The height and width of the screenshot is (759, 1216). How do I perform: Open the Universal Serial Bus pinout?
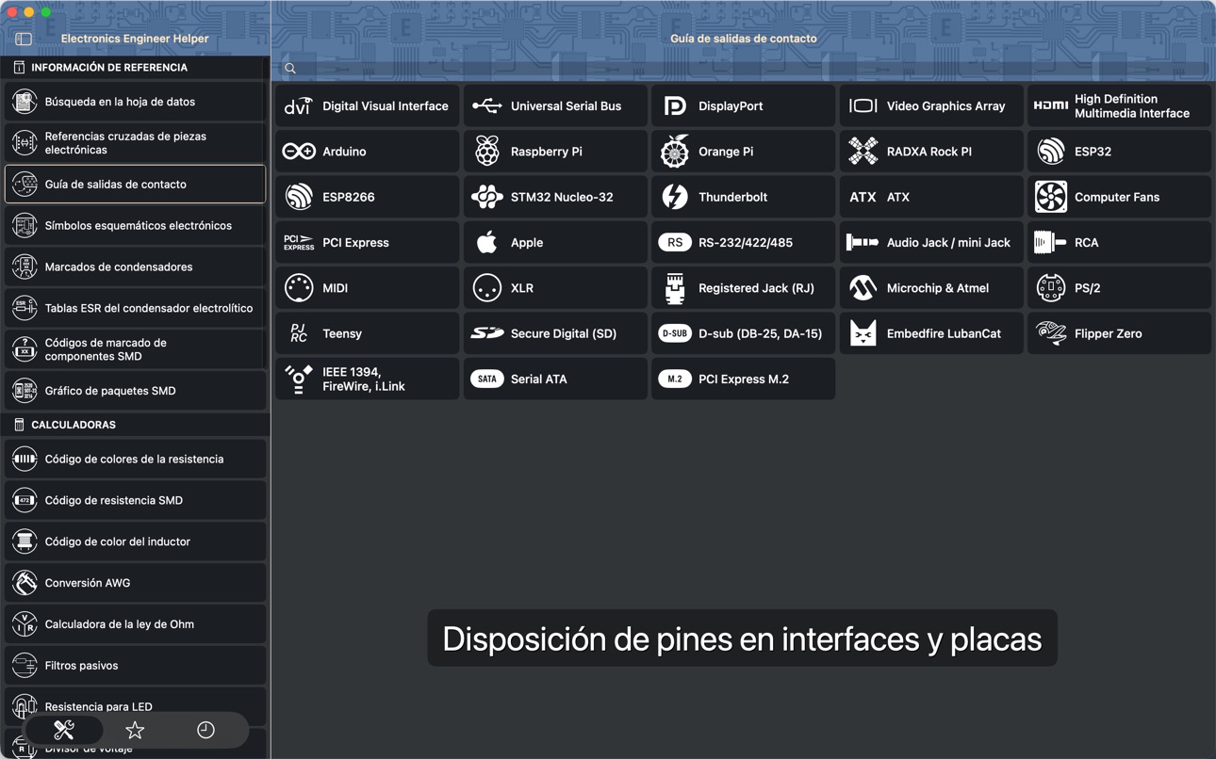(555, 106)
